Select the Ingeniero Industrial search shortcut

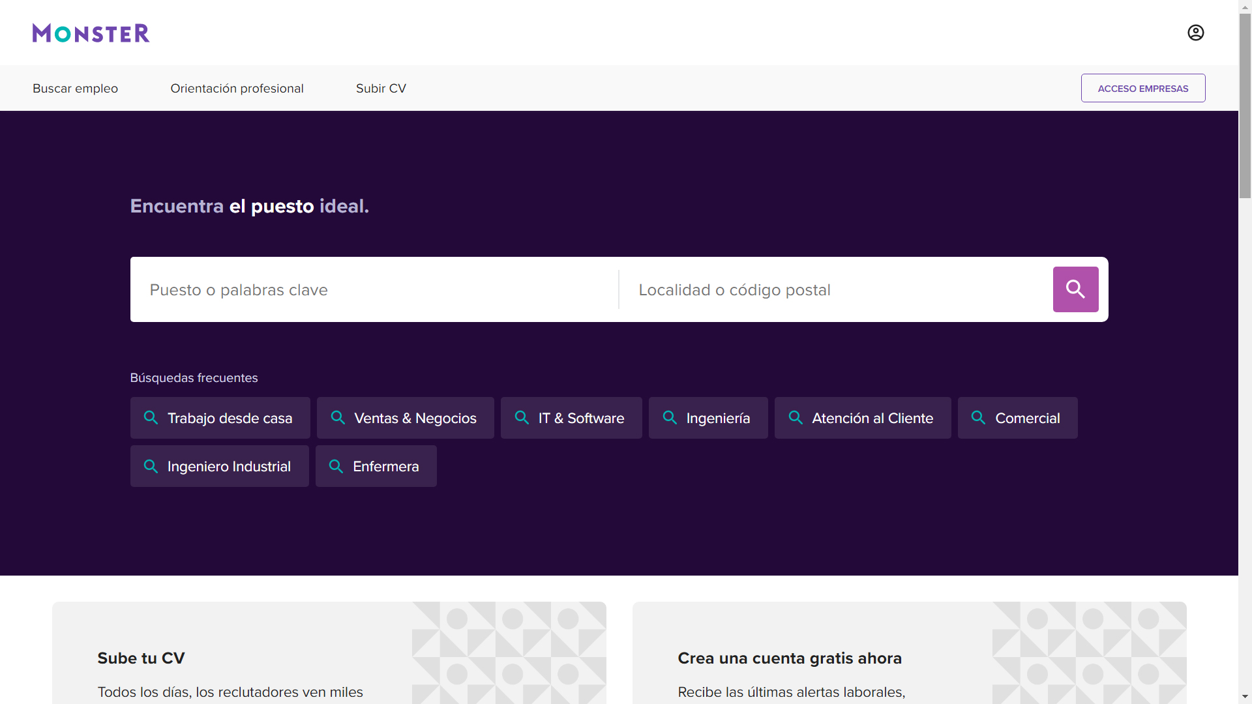[x=219, y=465]
